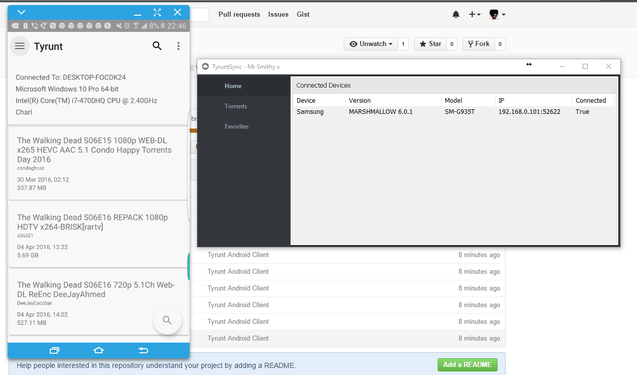Sort by Version column header
The height and width of the screenshot is (375, 637).
point(394,100)
